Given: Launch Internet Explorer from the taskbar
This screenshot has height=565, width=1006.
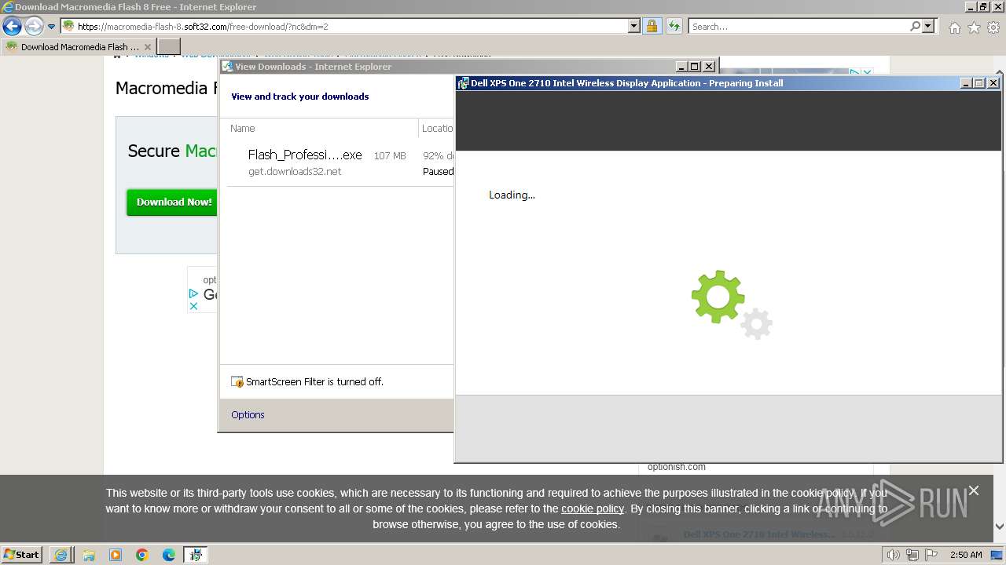Looking at the screenshot, I should point(61,555).
